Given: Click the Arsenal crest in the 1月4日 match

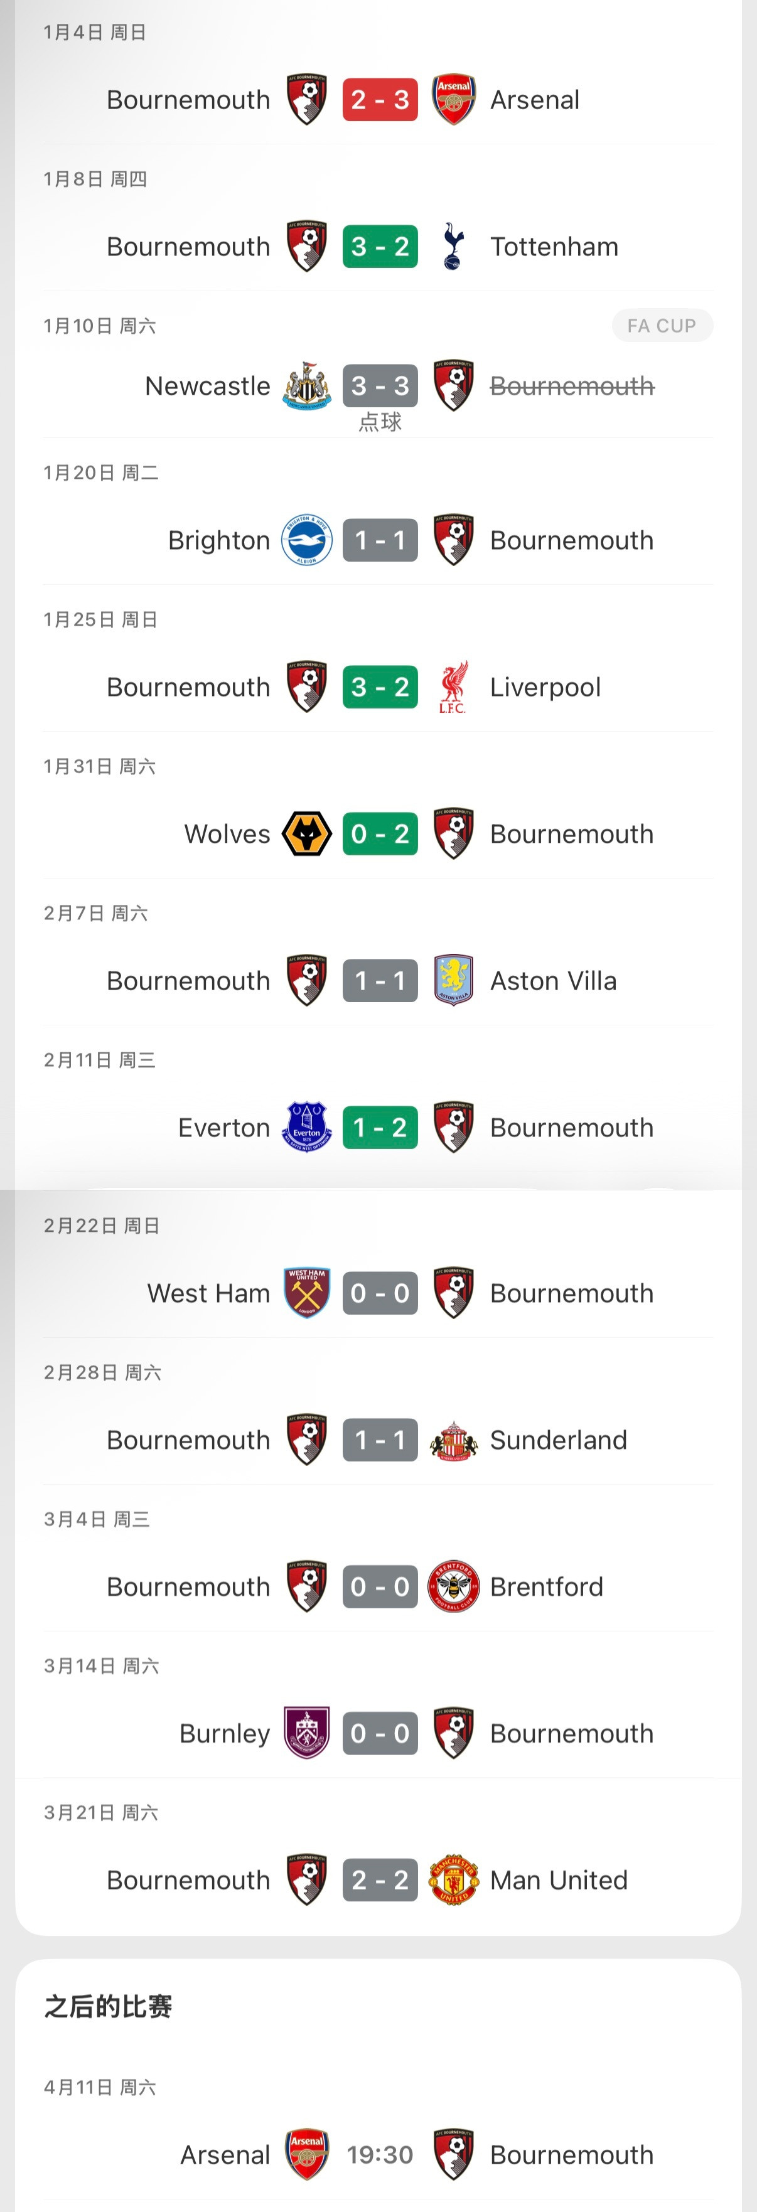Looking at the screenshot, I should click(x=453, y=100).
